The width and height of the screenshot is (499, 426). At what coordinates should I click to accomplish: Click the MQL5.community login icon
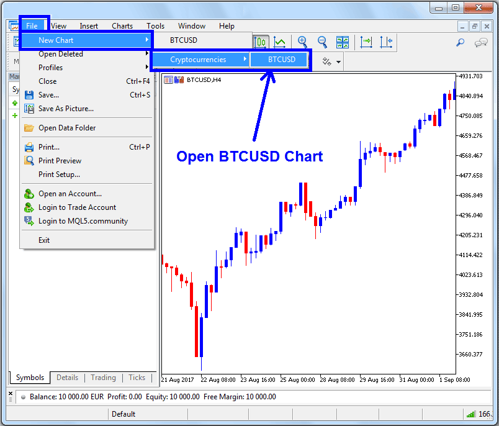tap(29, 221)
